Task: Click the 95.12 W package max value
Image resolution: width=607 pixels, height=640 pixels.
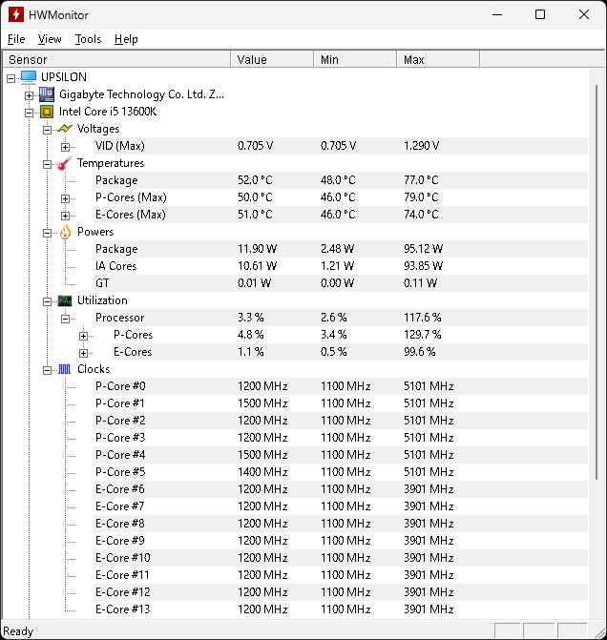Action: pos(423,249)
